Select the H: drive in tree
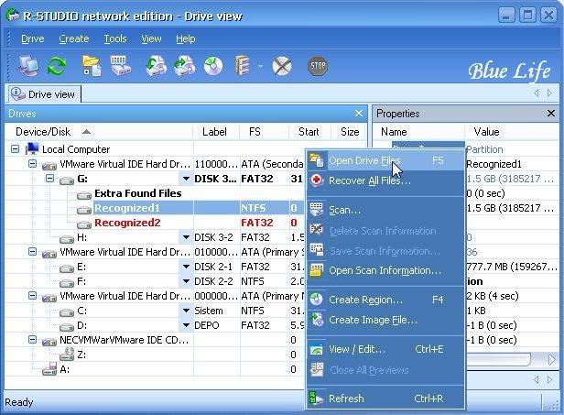This screenshot has width=564, height=415. coord(82,237)
